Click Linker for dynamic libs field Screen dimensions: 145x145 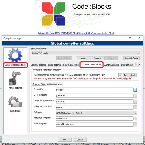pyautogui.click(x=95, y=101)
